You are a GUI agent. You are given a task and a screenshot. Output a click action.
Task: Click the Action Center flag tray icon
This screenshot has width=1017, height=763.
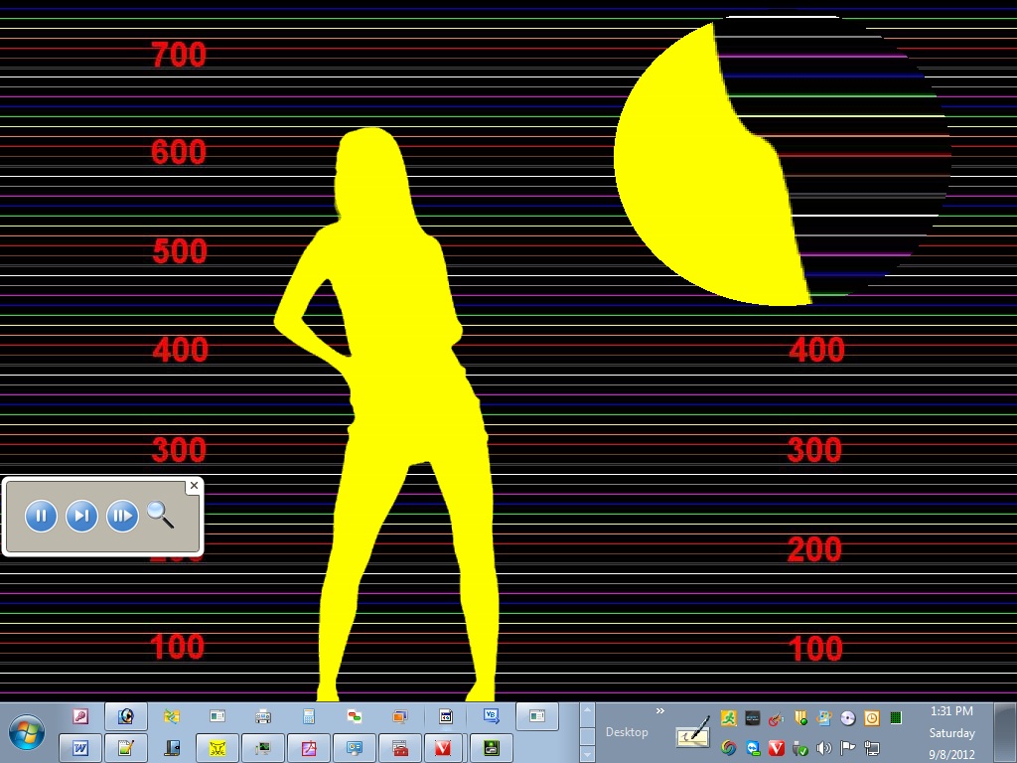(x=848, y=748)
